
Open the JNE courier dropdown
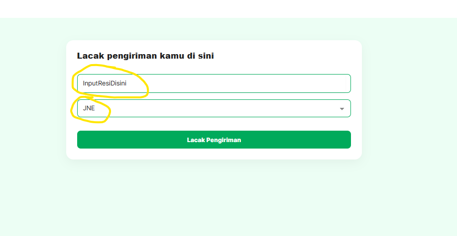click(x=214, y=108)
